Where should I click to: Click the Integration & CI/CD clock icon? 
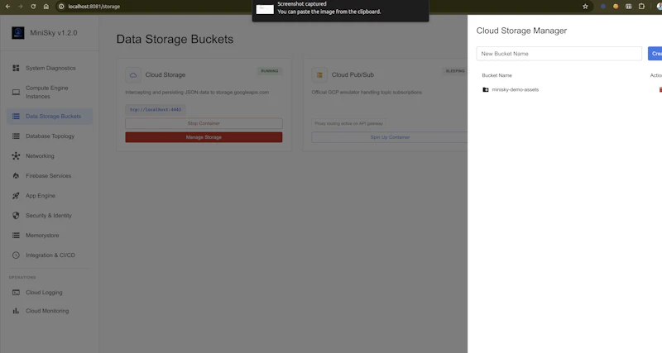pos(16,255)
